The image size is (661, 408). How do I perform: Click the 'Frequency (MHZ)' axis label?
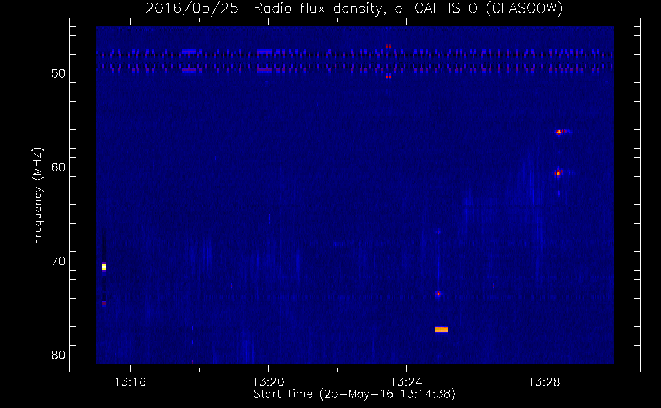(38, 196)
